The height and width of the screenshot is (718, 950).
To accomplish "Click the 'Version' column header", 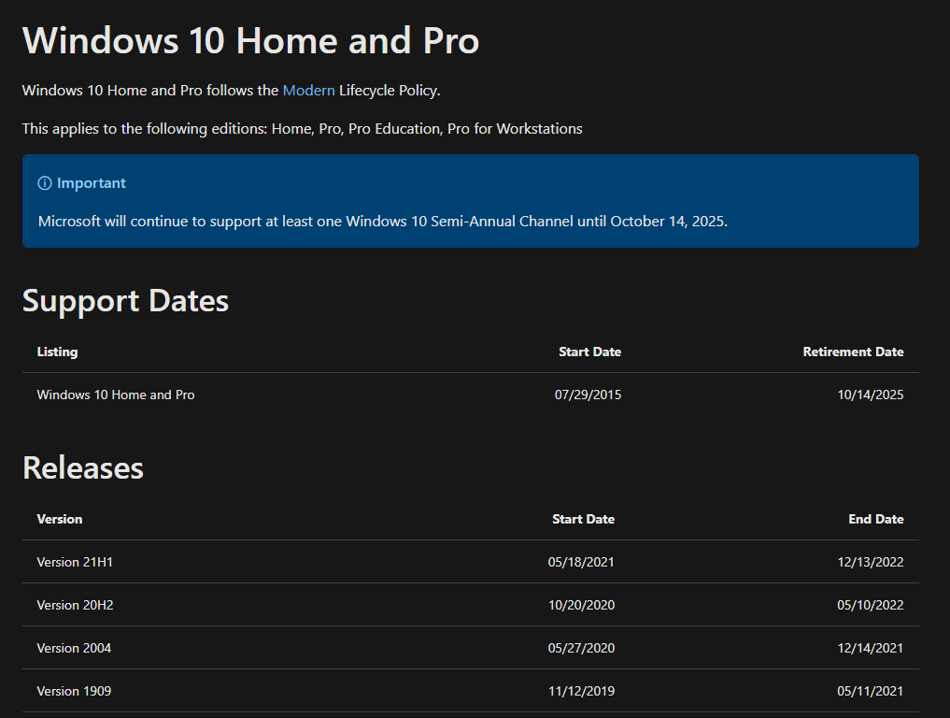I will 60,519.
